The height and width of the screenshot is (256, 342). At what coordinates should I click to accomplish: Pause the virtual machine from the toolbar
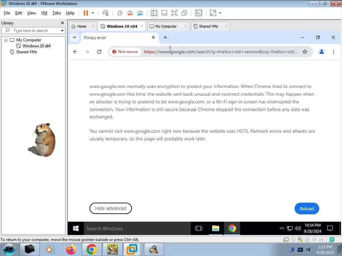[x=86, y=13]
